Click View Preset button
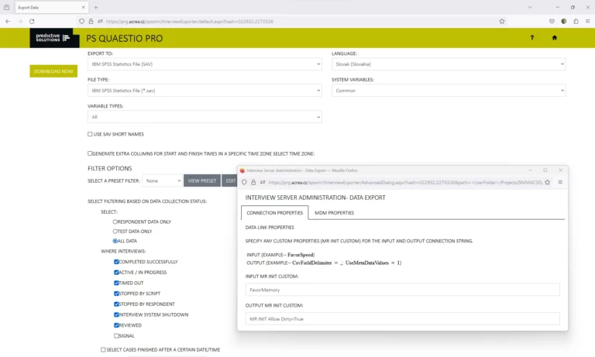Viewport: 595px width, 357px height. (x=202, y=180)
